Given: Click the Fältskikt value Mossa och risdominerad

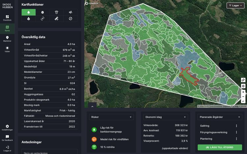Looking at the screenshot, I should (60, 116).
